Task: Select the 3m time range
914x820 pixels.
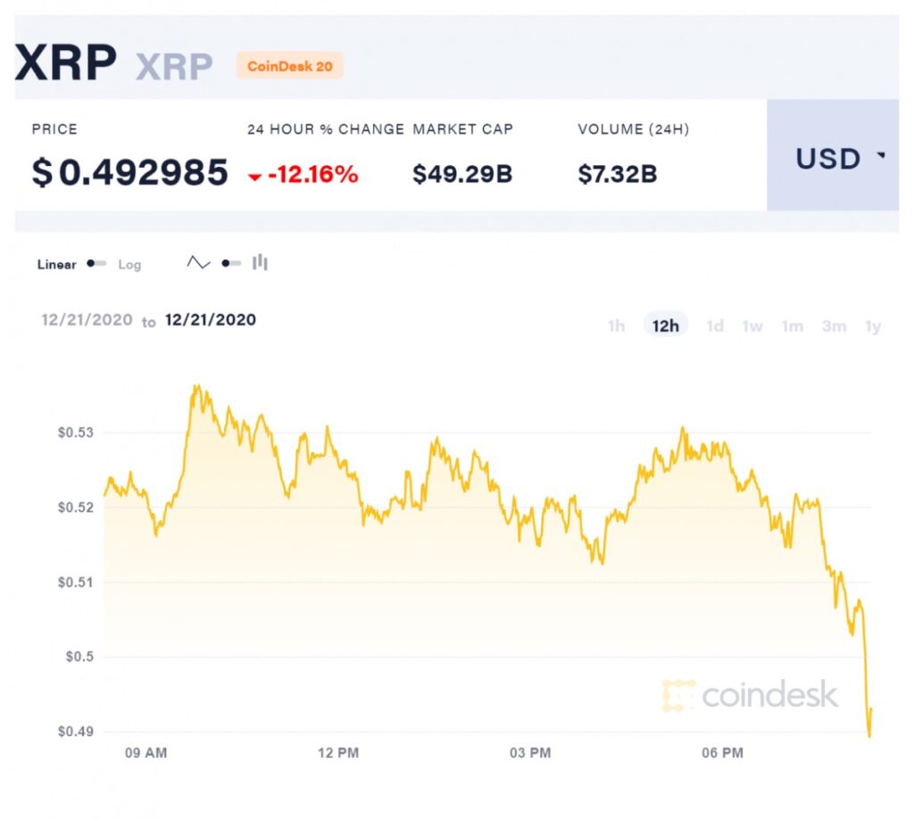Action: [x=835, y=326]
